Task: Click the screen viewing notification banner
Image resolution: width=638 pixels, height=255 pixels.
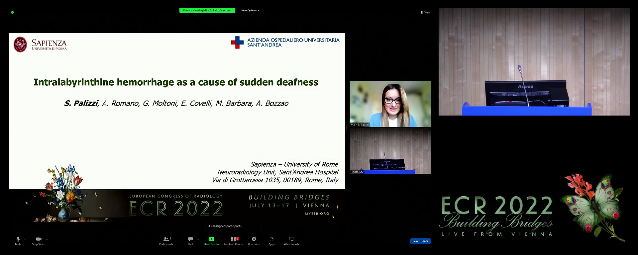Action: 207,11
